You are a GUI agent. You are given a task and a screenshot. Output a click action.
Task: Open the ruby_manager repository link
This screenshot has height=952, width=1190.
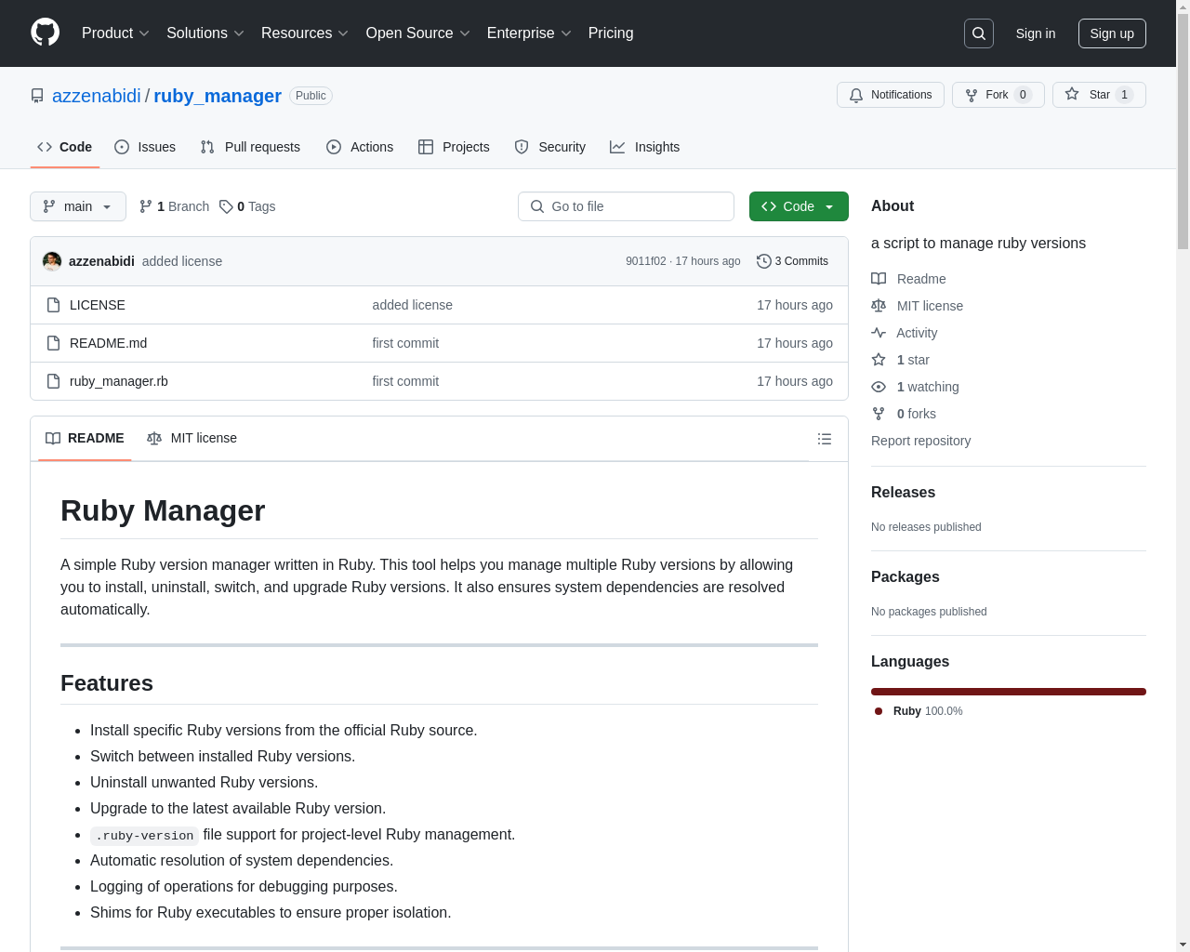pyautogui.click(x=218, y=96)
